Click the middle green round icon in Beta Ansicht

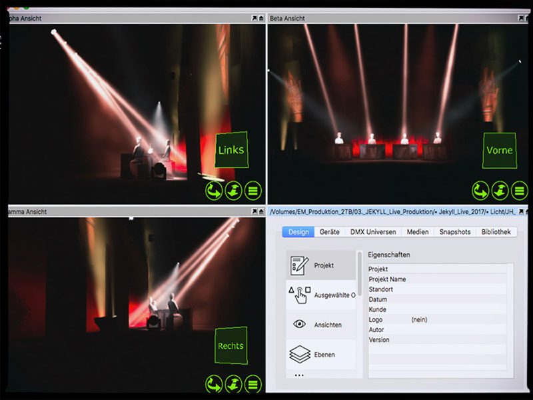[x=500, y=191]
